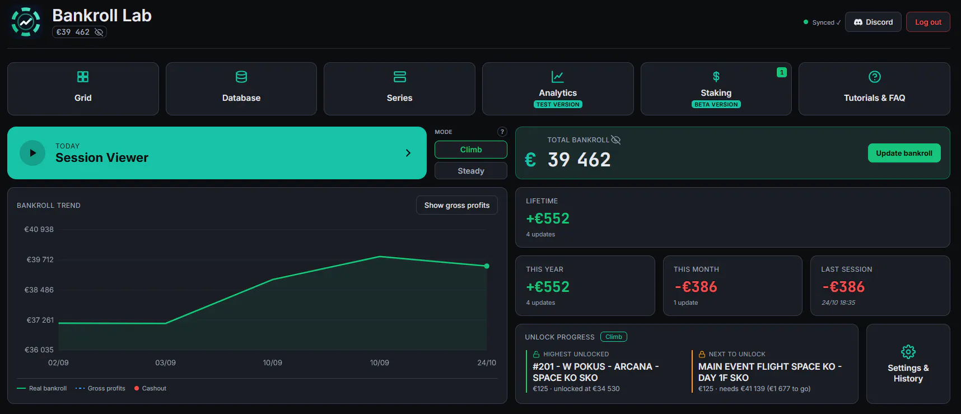Select Climb mode
The width and height of the screenshot is (961, 414).
(471, 150)
